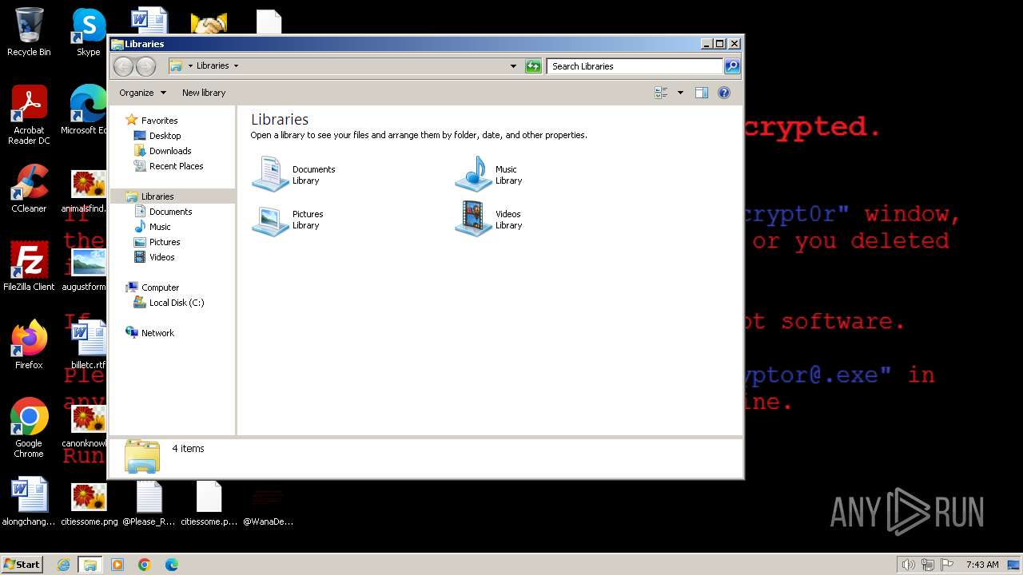Select Local Disk (C:) in tree
Image resolution: width=1023 pixels, height=575 pixels.
point(176,303)
